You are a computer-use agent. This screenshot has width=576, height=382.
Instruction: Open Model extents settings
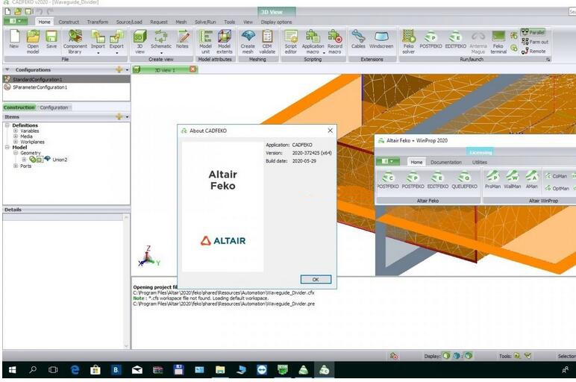(x=224, y=42)
